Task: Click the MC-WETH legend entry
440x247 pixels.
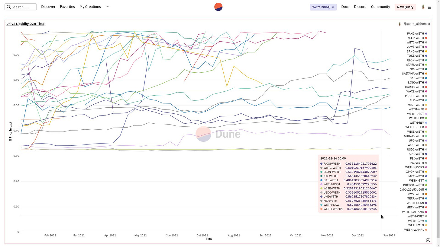Action: [419, 163]
